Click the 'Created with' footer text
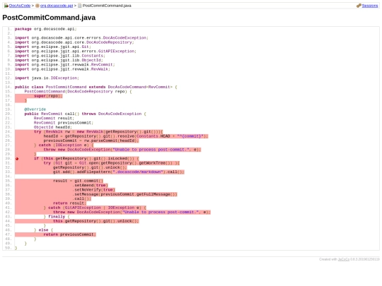The height and width of the screenshot is (286, 382). click(x=328, y=259)
